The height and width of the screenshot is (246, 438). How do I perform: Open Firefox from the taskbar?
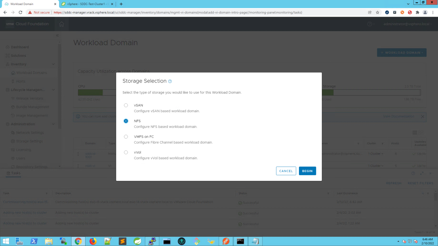[93, 241]
